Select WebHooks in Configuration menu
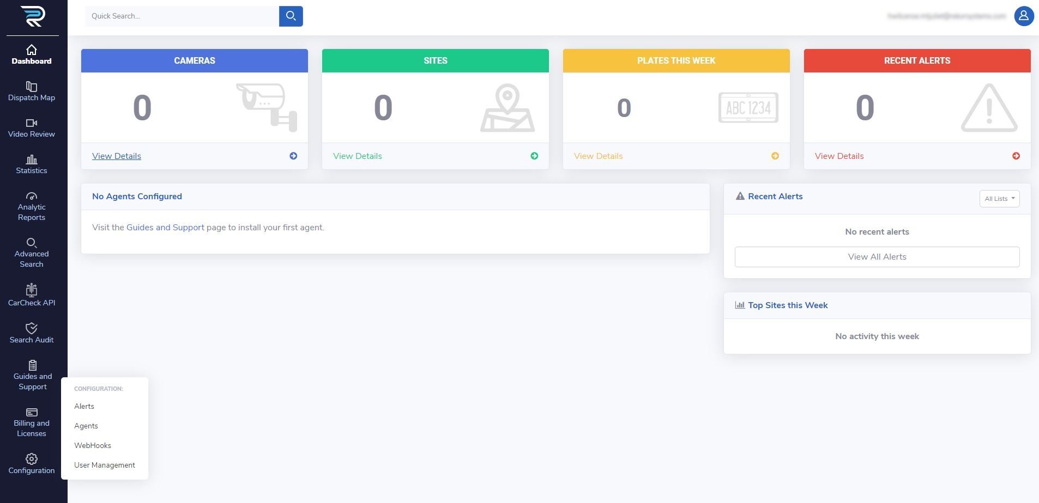 pos(93,446)
